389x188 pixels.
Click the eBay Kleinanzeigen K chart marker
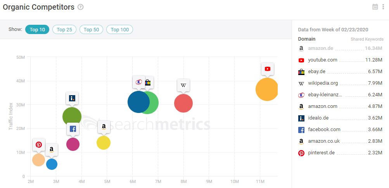139,82
